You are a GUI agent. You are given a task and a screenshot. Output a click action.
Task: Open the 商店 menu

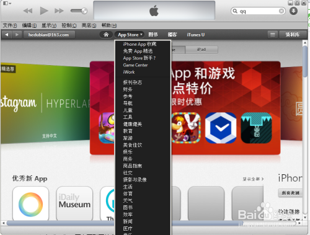coord(89,25)
